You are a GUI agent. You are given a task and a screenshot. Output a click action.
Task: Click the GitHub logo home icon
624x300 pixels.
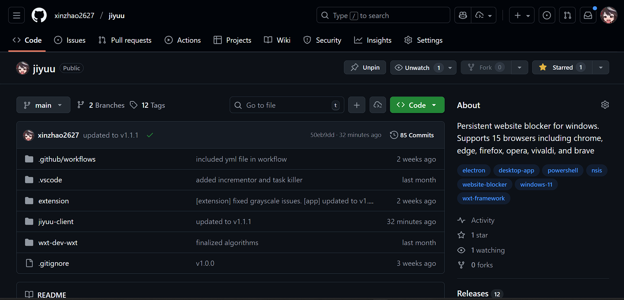point(39,15)
